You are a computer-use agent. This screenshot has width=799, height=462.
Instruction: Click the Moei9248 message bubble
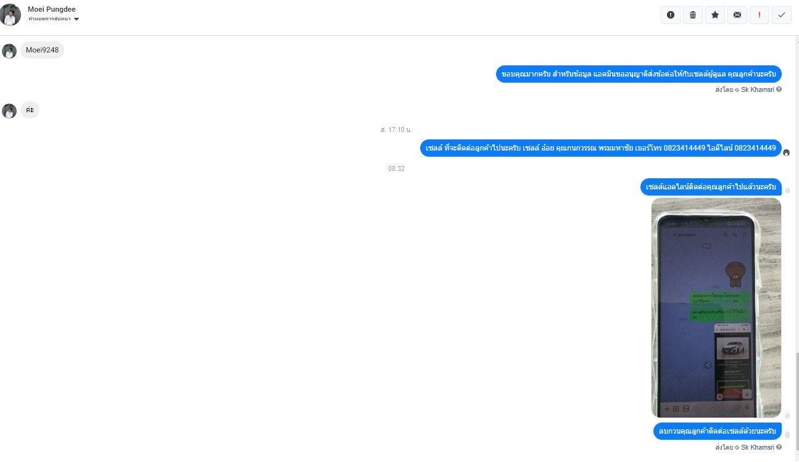click(42, 50)
